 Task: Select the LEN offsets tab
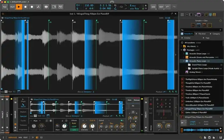coord(74,130)
